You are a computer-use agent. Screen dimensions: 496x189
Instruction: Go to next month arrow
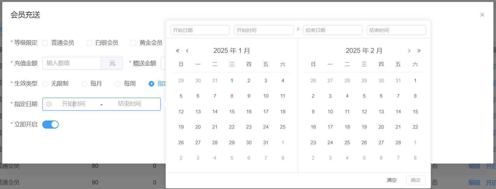click(x=409, y=51)
